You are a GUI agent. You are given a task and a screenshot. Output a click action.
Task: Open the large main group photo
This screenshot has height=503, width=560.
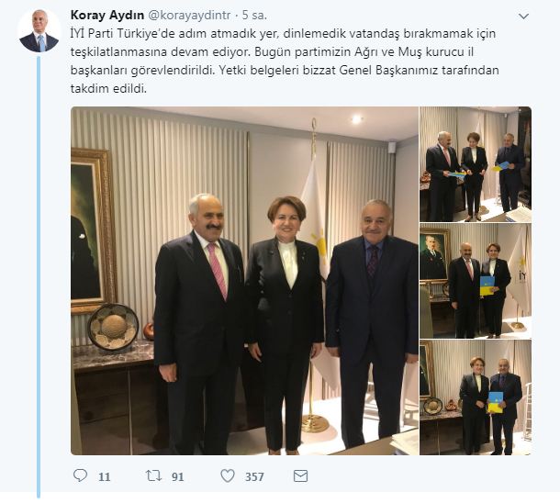point(244,281)
